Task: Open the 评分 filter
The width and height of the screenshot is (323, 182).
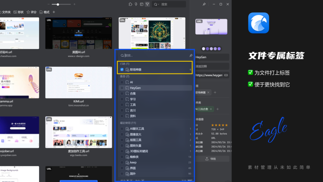Action: pyautogui.click(x=31, y=12)
